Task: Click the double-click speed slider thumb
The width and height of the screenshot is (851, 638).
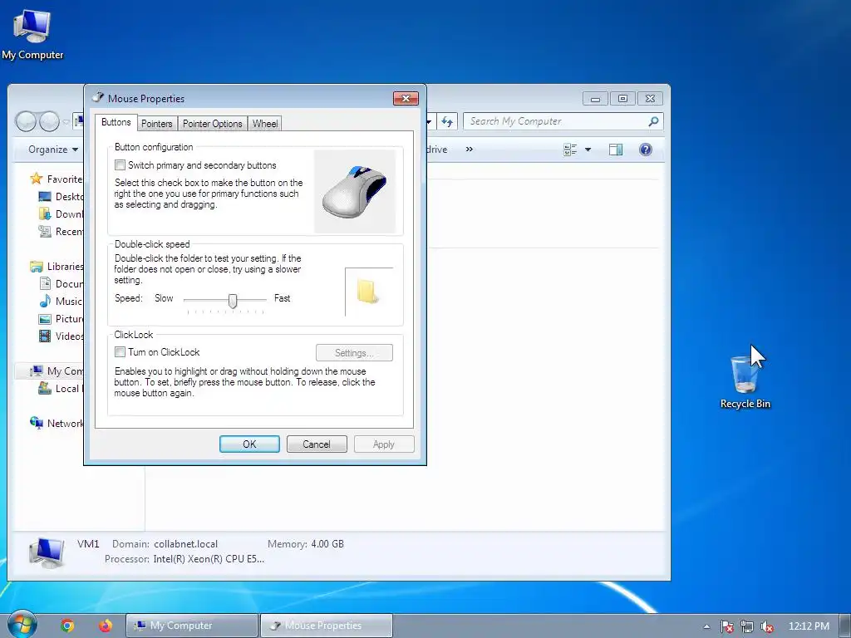Action: click(x=233, y=301)
